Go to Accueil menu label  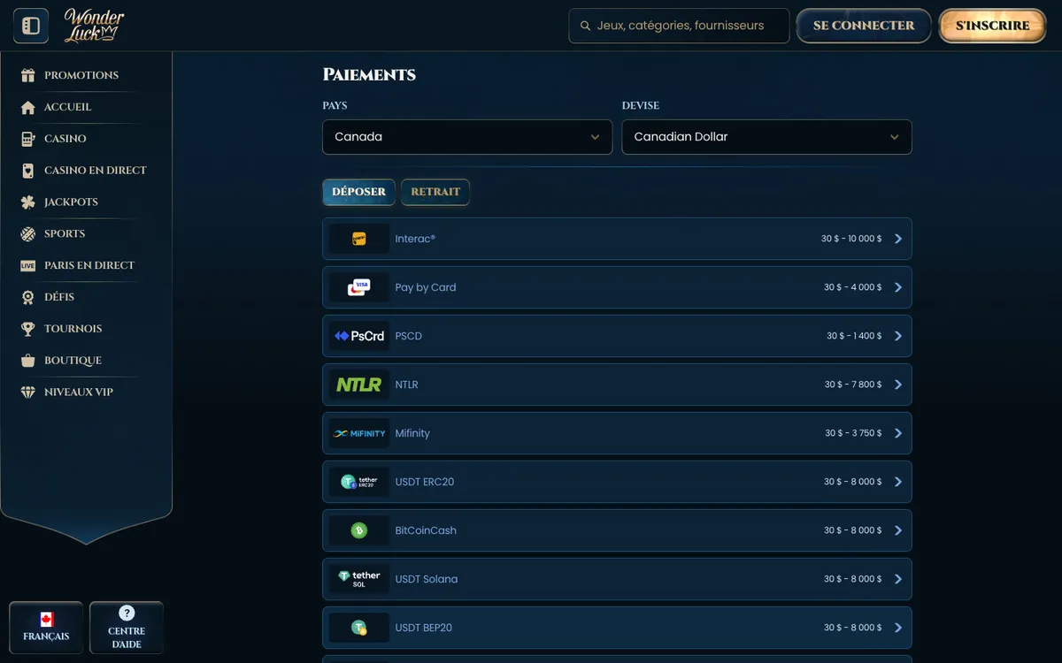[x=68, y=107]
